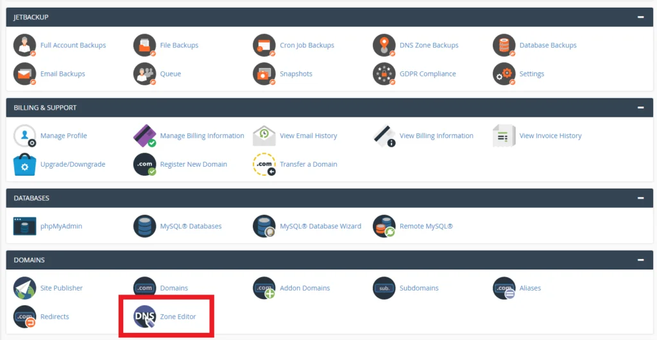Open the View Invoice History link

[x=550, y=135]
